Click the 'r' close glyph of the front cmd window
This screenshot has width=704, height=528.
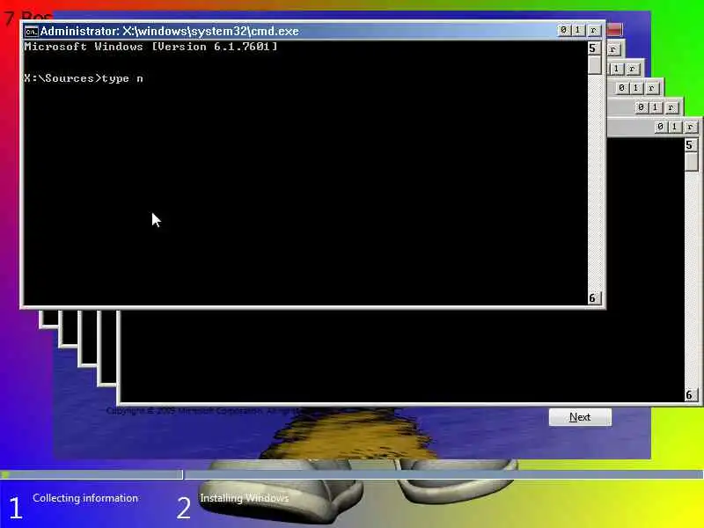coord(593,30)
